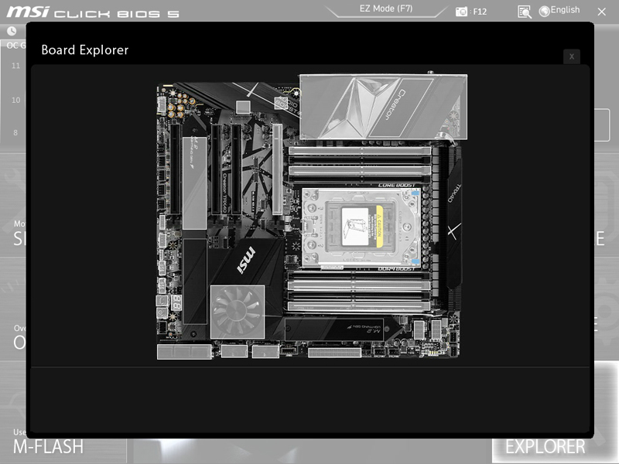This screenshot has height=464, width=619.
Task: Click the X to exit BIOS
Action: 602,12
